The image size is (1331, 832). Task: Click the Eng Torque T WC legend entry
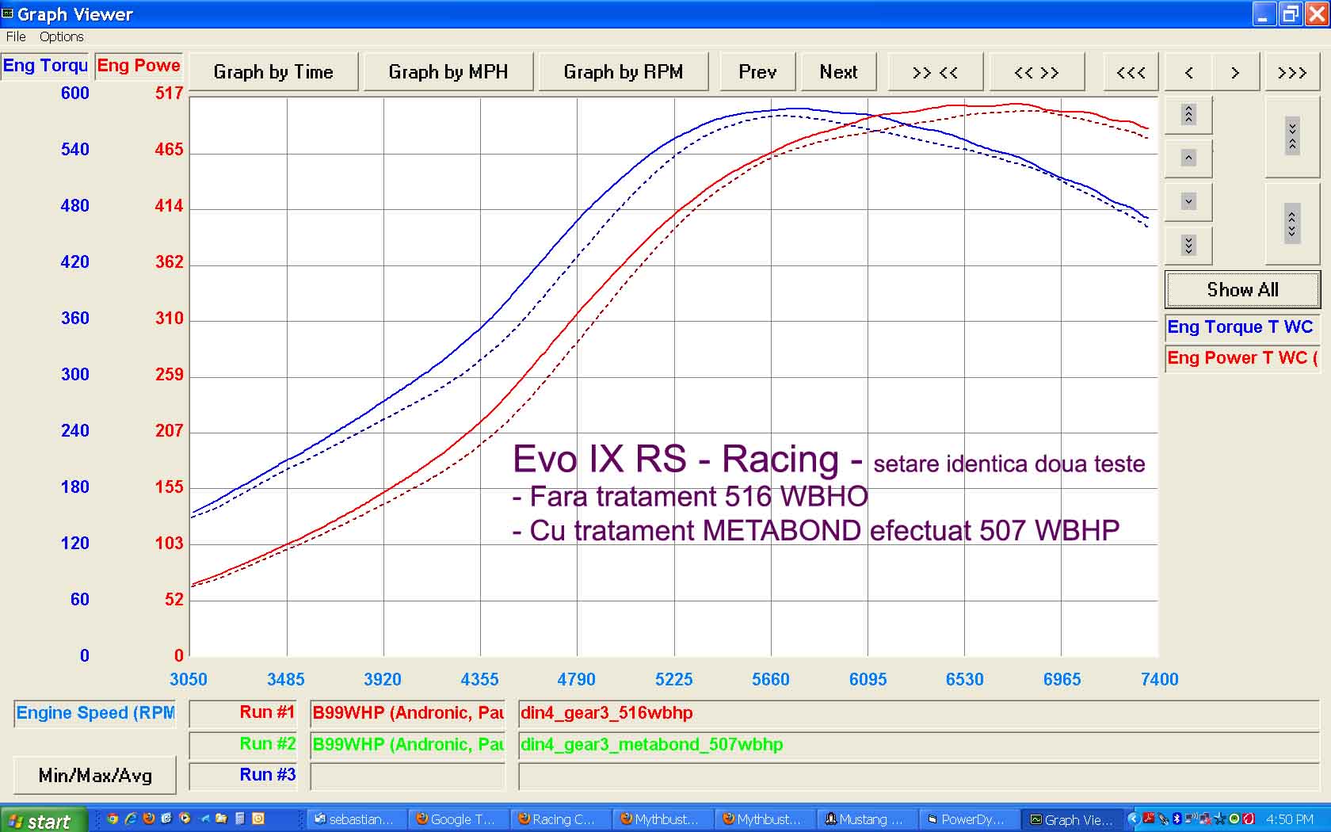pyautogui.click(x=1242, y=327)
